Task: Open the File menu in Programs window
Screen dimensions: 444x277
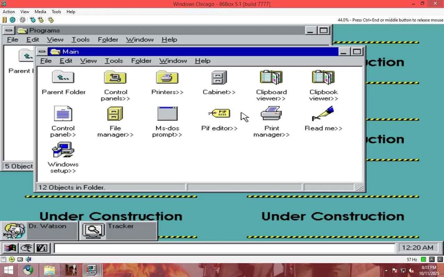Action: (12, 40)
